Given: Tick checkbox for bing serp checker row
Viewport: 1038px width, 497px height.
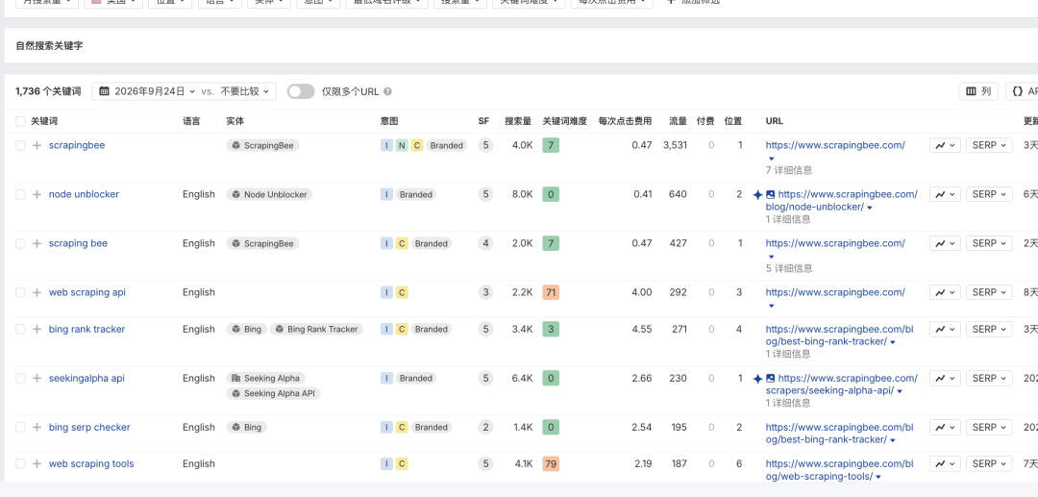Looking at the screenshot, I should click(20, 428).
